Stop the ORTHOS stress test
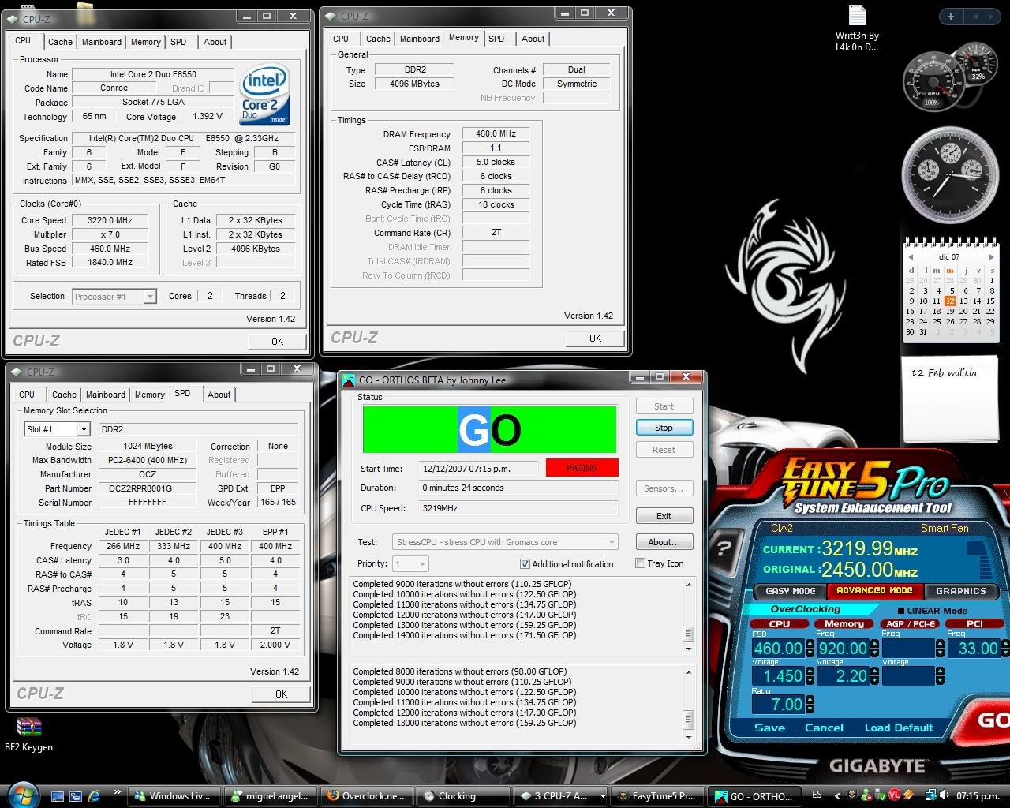This screenshot has width=1010, height=808. 664,427
